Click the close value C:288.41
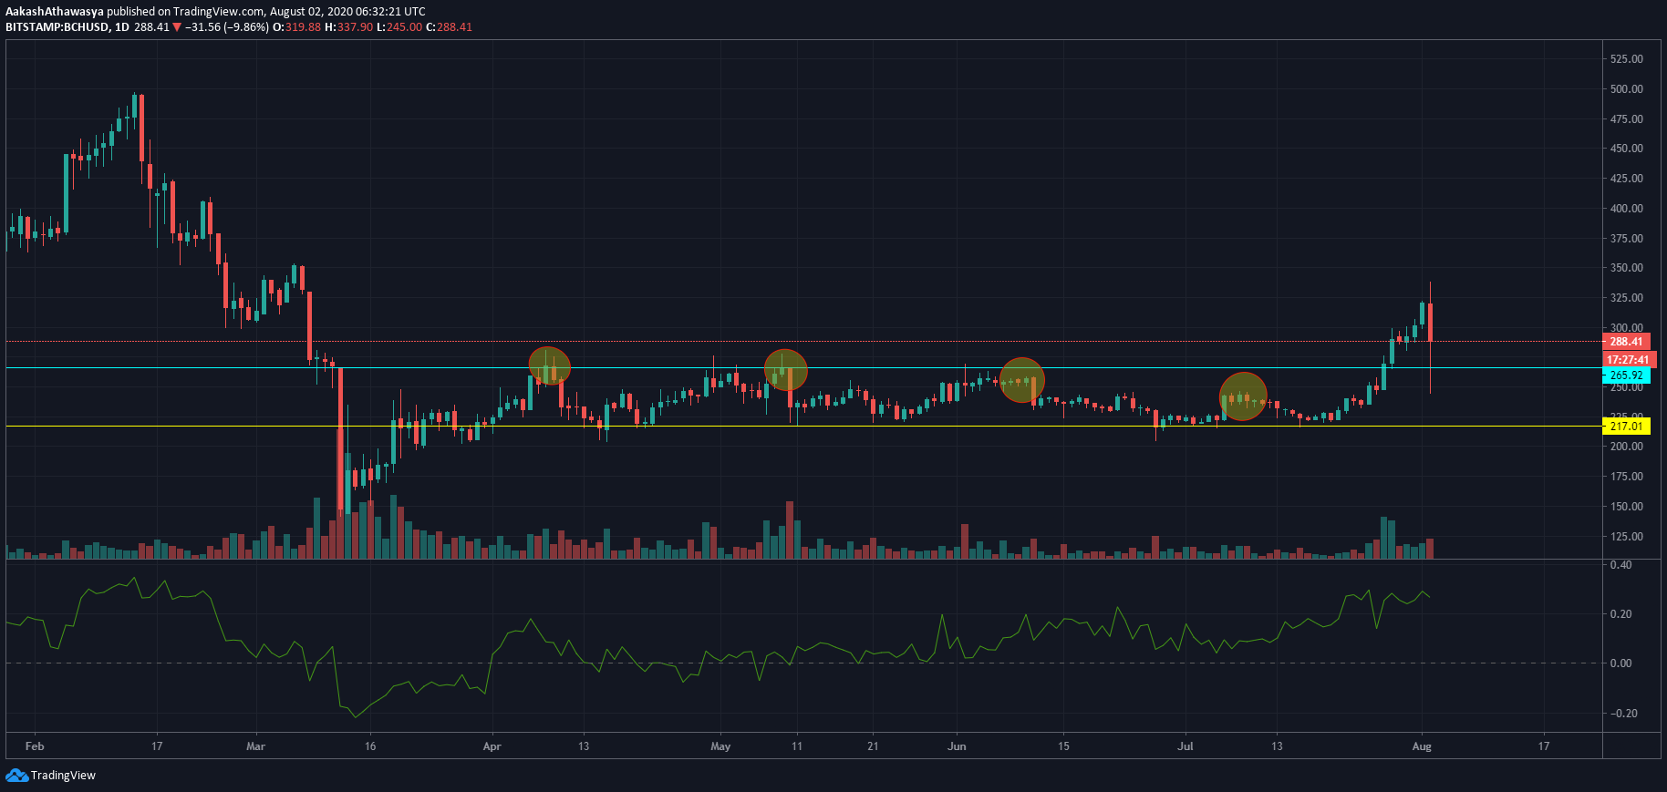The width and height of the screenshot is (1667, 792). tap(449, 27)
